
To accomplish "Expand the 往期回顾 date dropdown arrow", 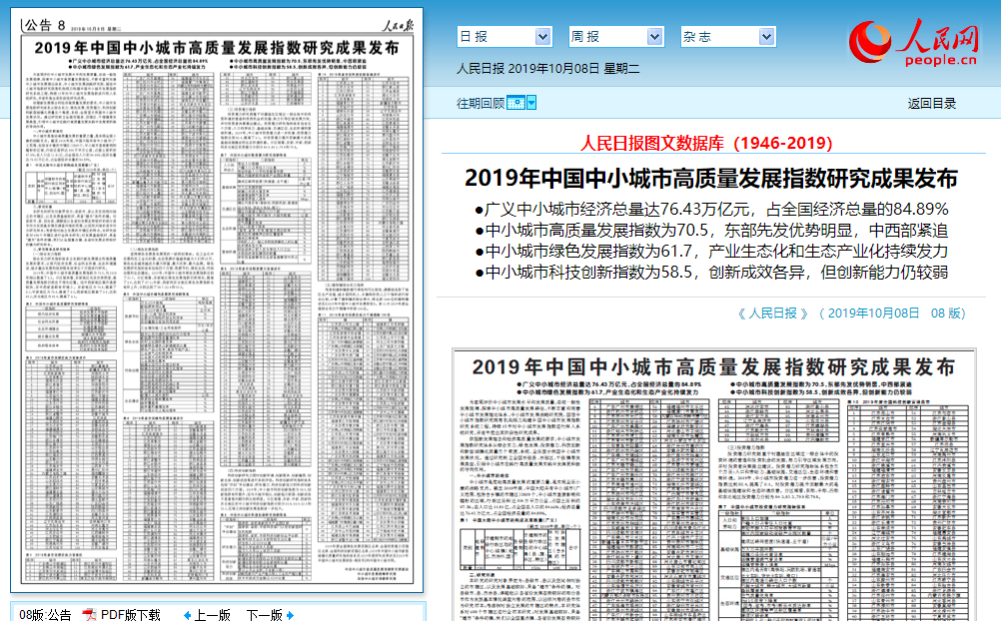I will [531, 103].
